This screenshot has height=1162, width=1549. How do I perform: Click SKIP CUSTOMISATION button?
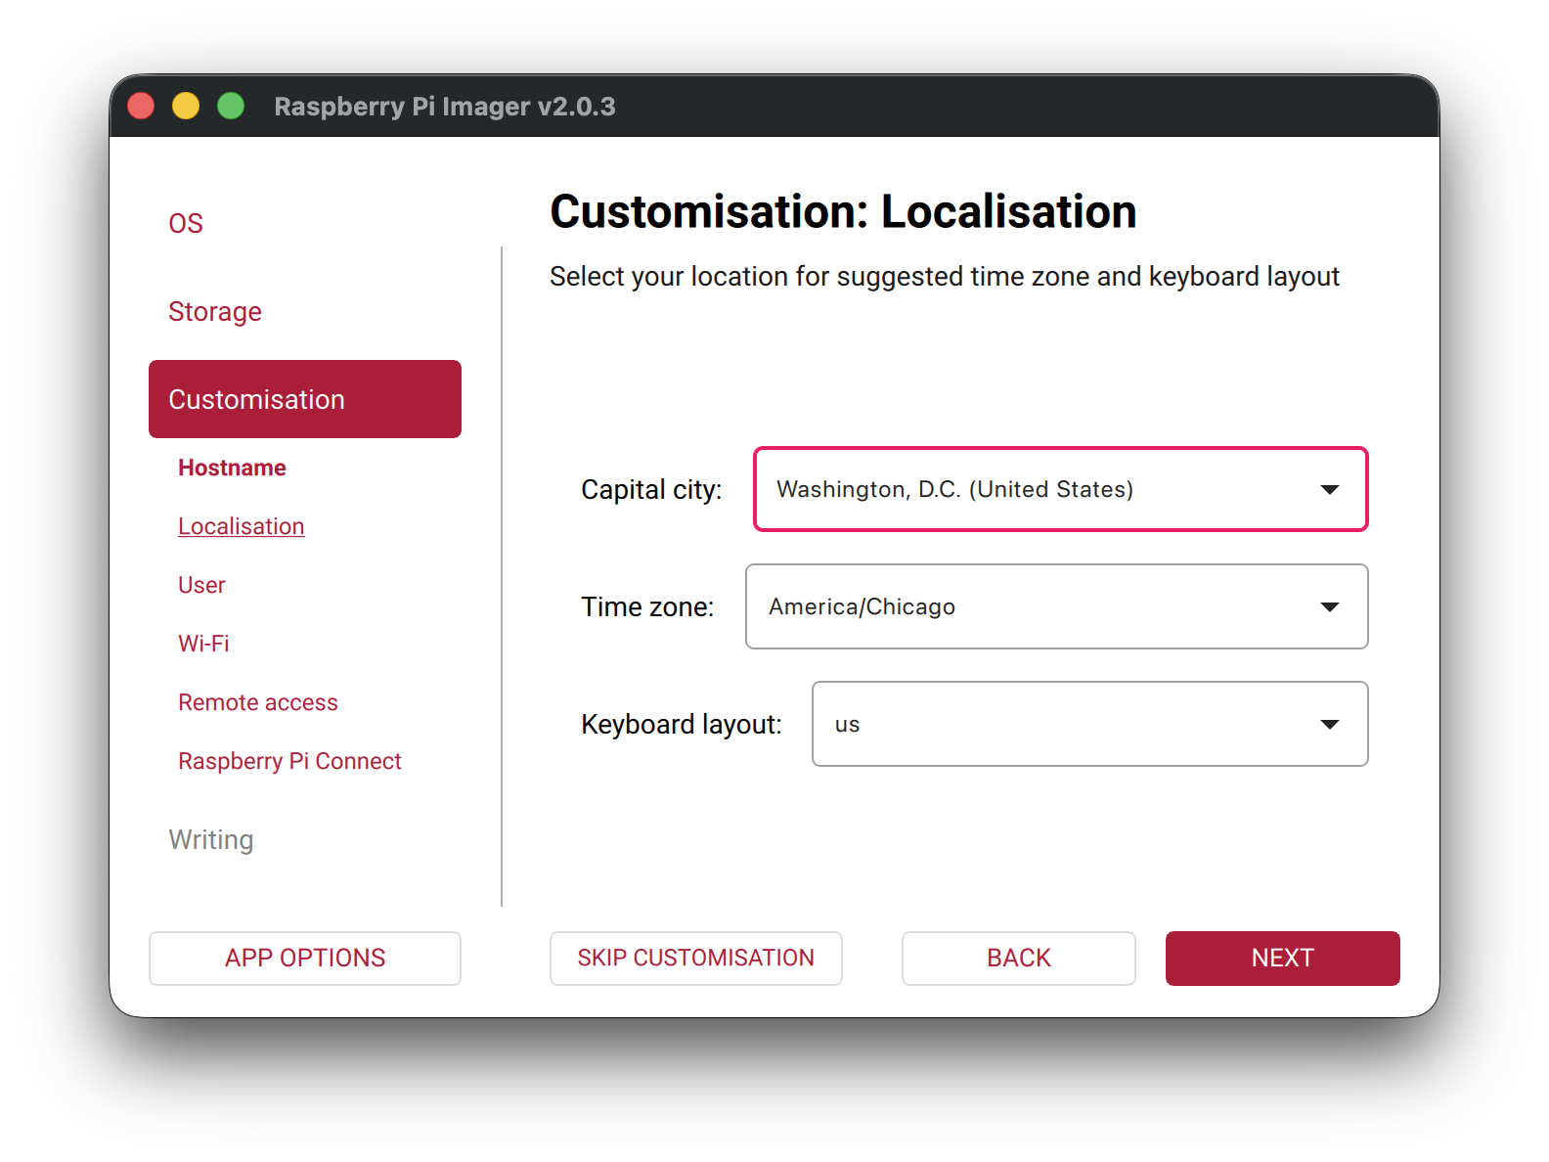[x=695, y=958]
